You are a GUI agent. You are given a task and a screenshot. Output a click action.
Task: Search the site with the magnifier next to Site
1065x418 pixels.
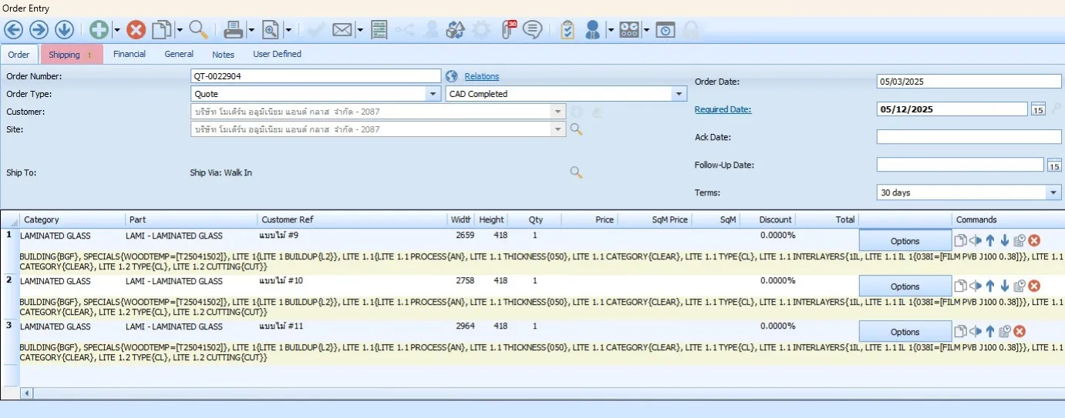(576, 129)
